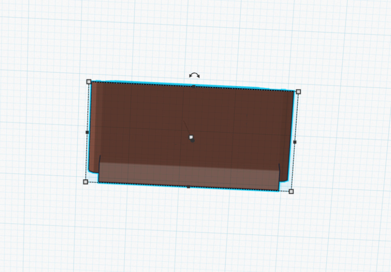Viewport: 391px width, 272px height.
Task: Select the white center height handle
Action: 191,137
